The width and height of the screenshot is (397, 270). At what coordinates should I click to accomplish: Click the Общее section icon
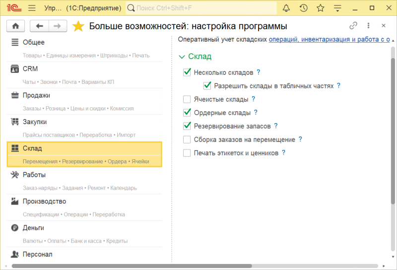(x=15, y=42)
